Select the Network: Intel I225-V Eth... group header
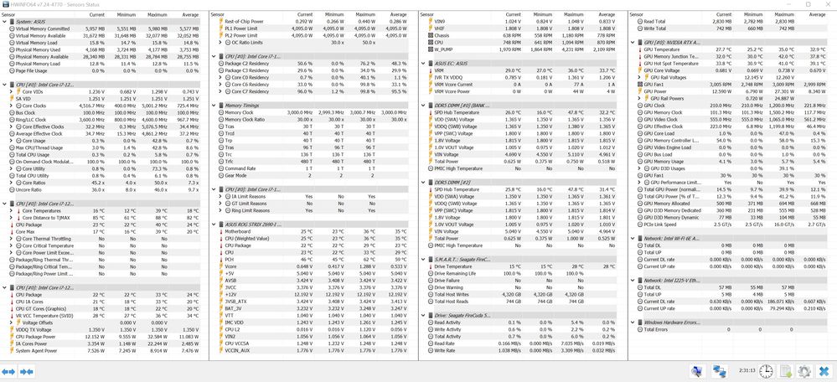This screenshot has height=382, width=837. click(729, 280)
